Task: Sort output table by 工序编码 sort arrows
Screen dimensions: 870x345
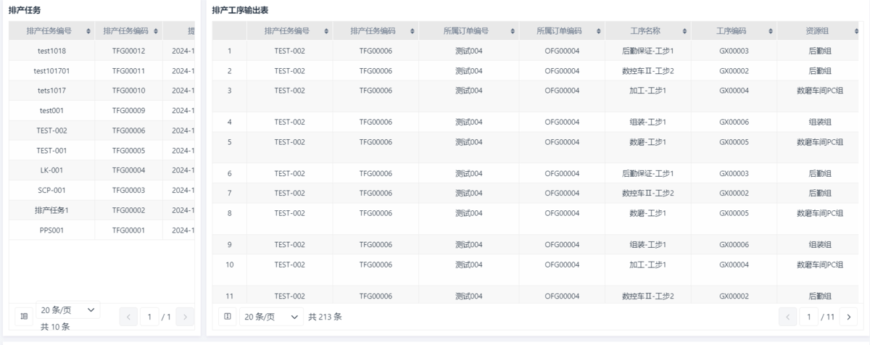Action: click(x=770, y=31)
